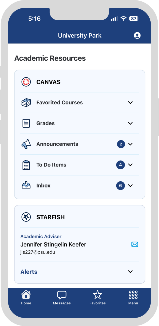159x326 pixels.
Task: Tap the Grades document icon
Action: 26,123
